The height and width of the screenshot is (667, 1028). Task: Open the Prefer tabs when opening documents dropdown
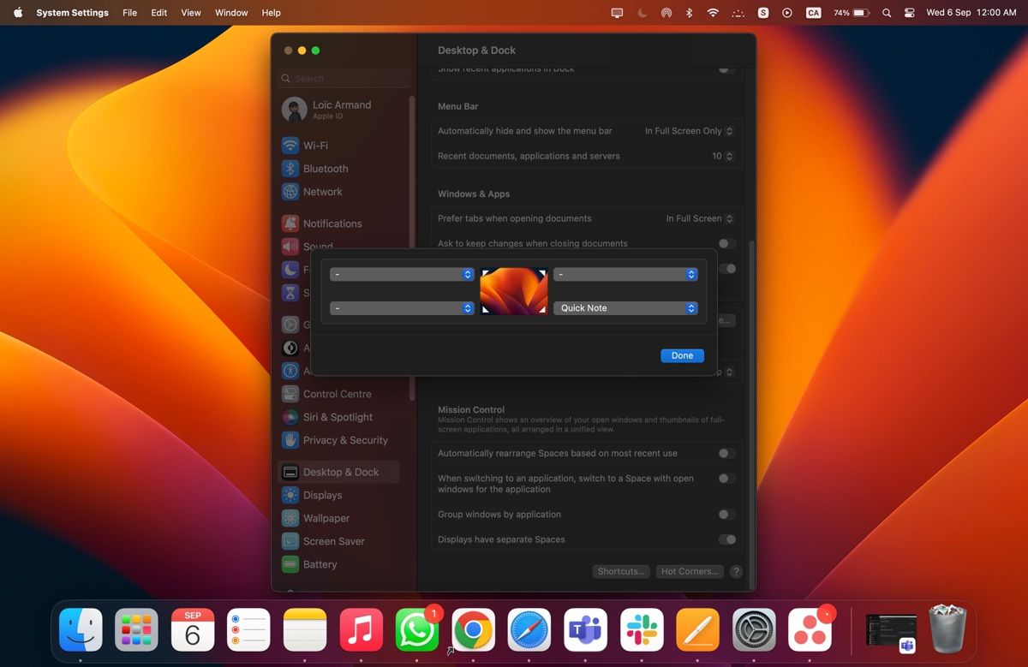coord(699,218)
